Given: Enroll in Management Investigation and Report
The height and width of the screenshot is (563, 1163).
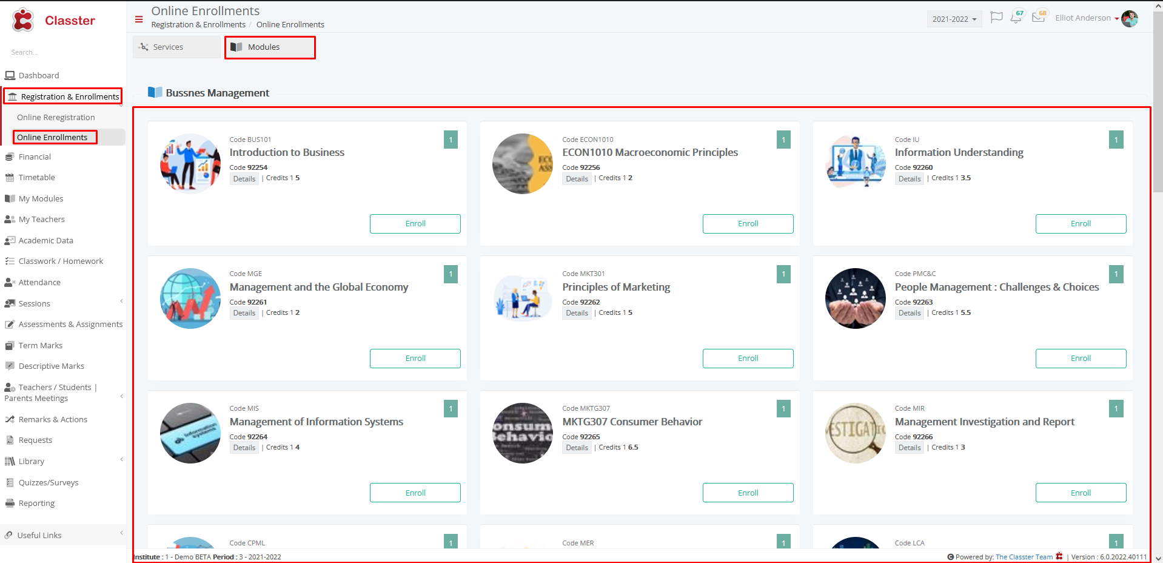Looking at the screenshot, I should click(x=1081, y=493).
